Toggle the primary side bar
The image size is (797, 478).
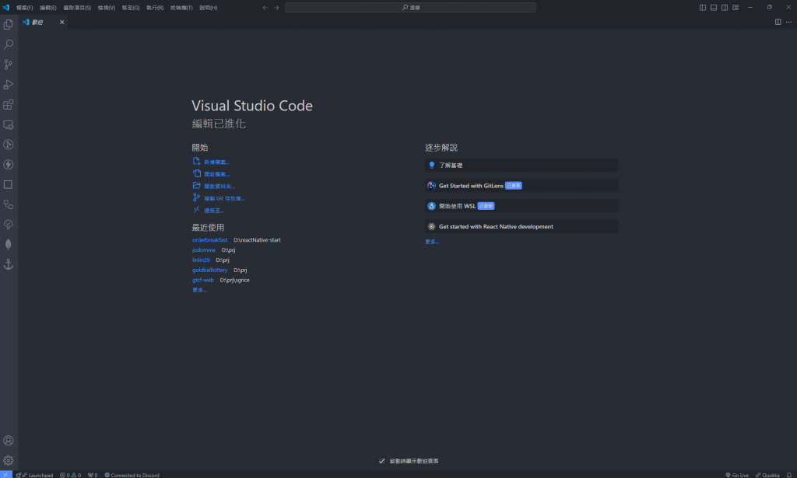pos(703,8)
